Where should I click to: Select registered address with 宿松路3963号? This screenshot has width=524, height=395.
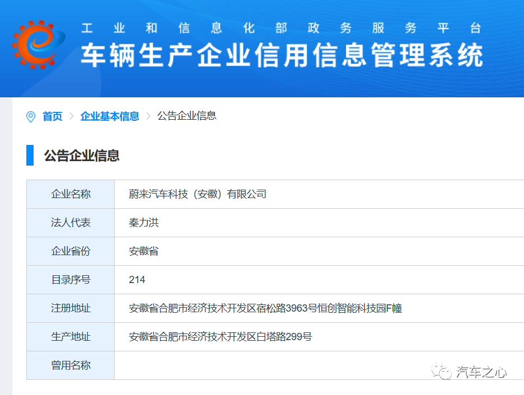coord(265,308)
